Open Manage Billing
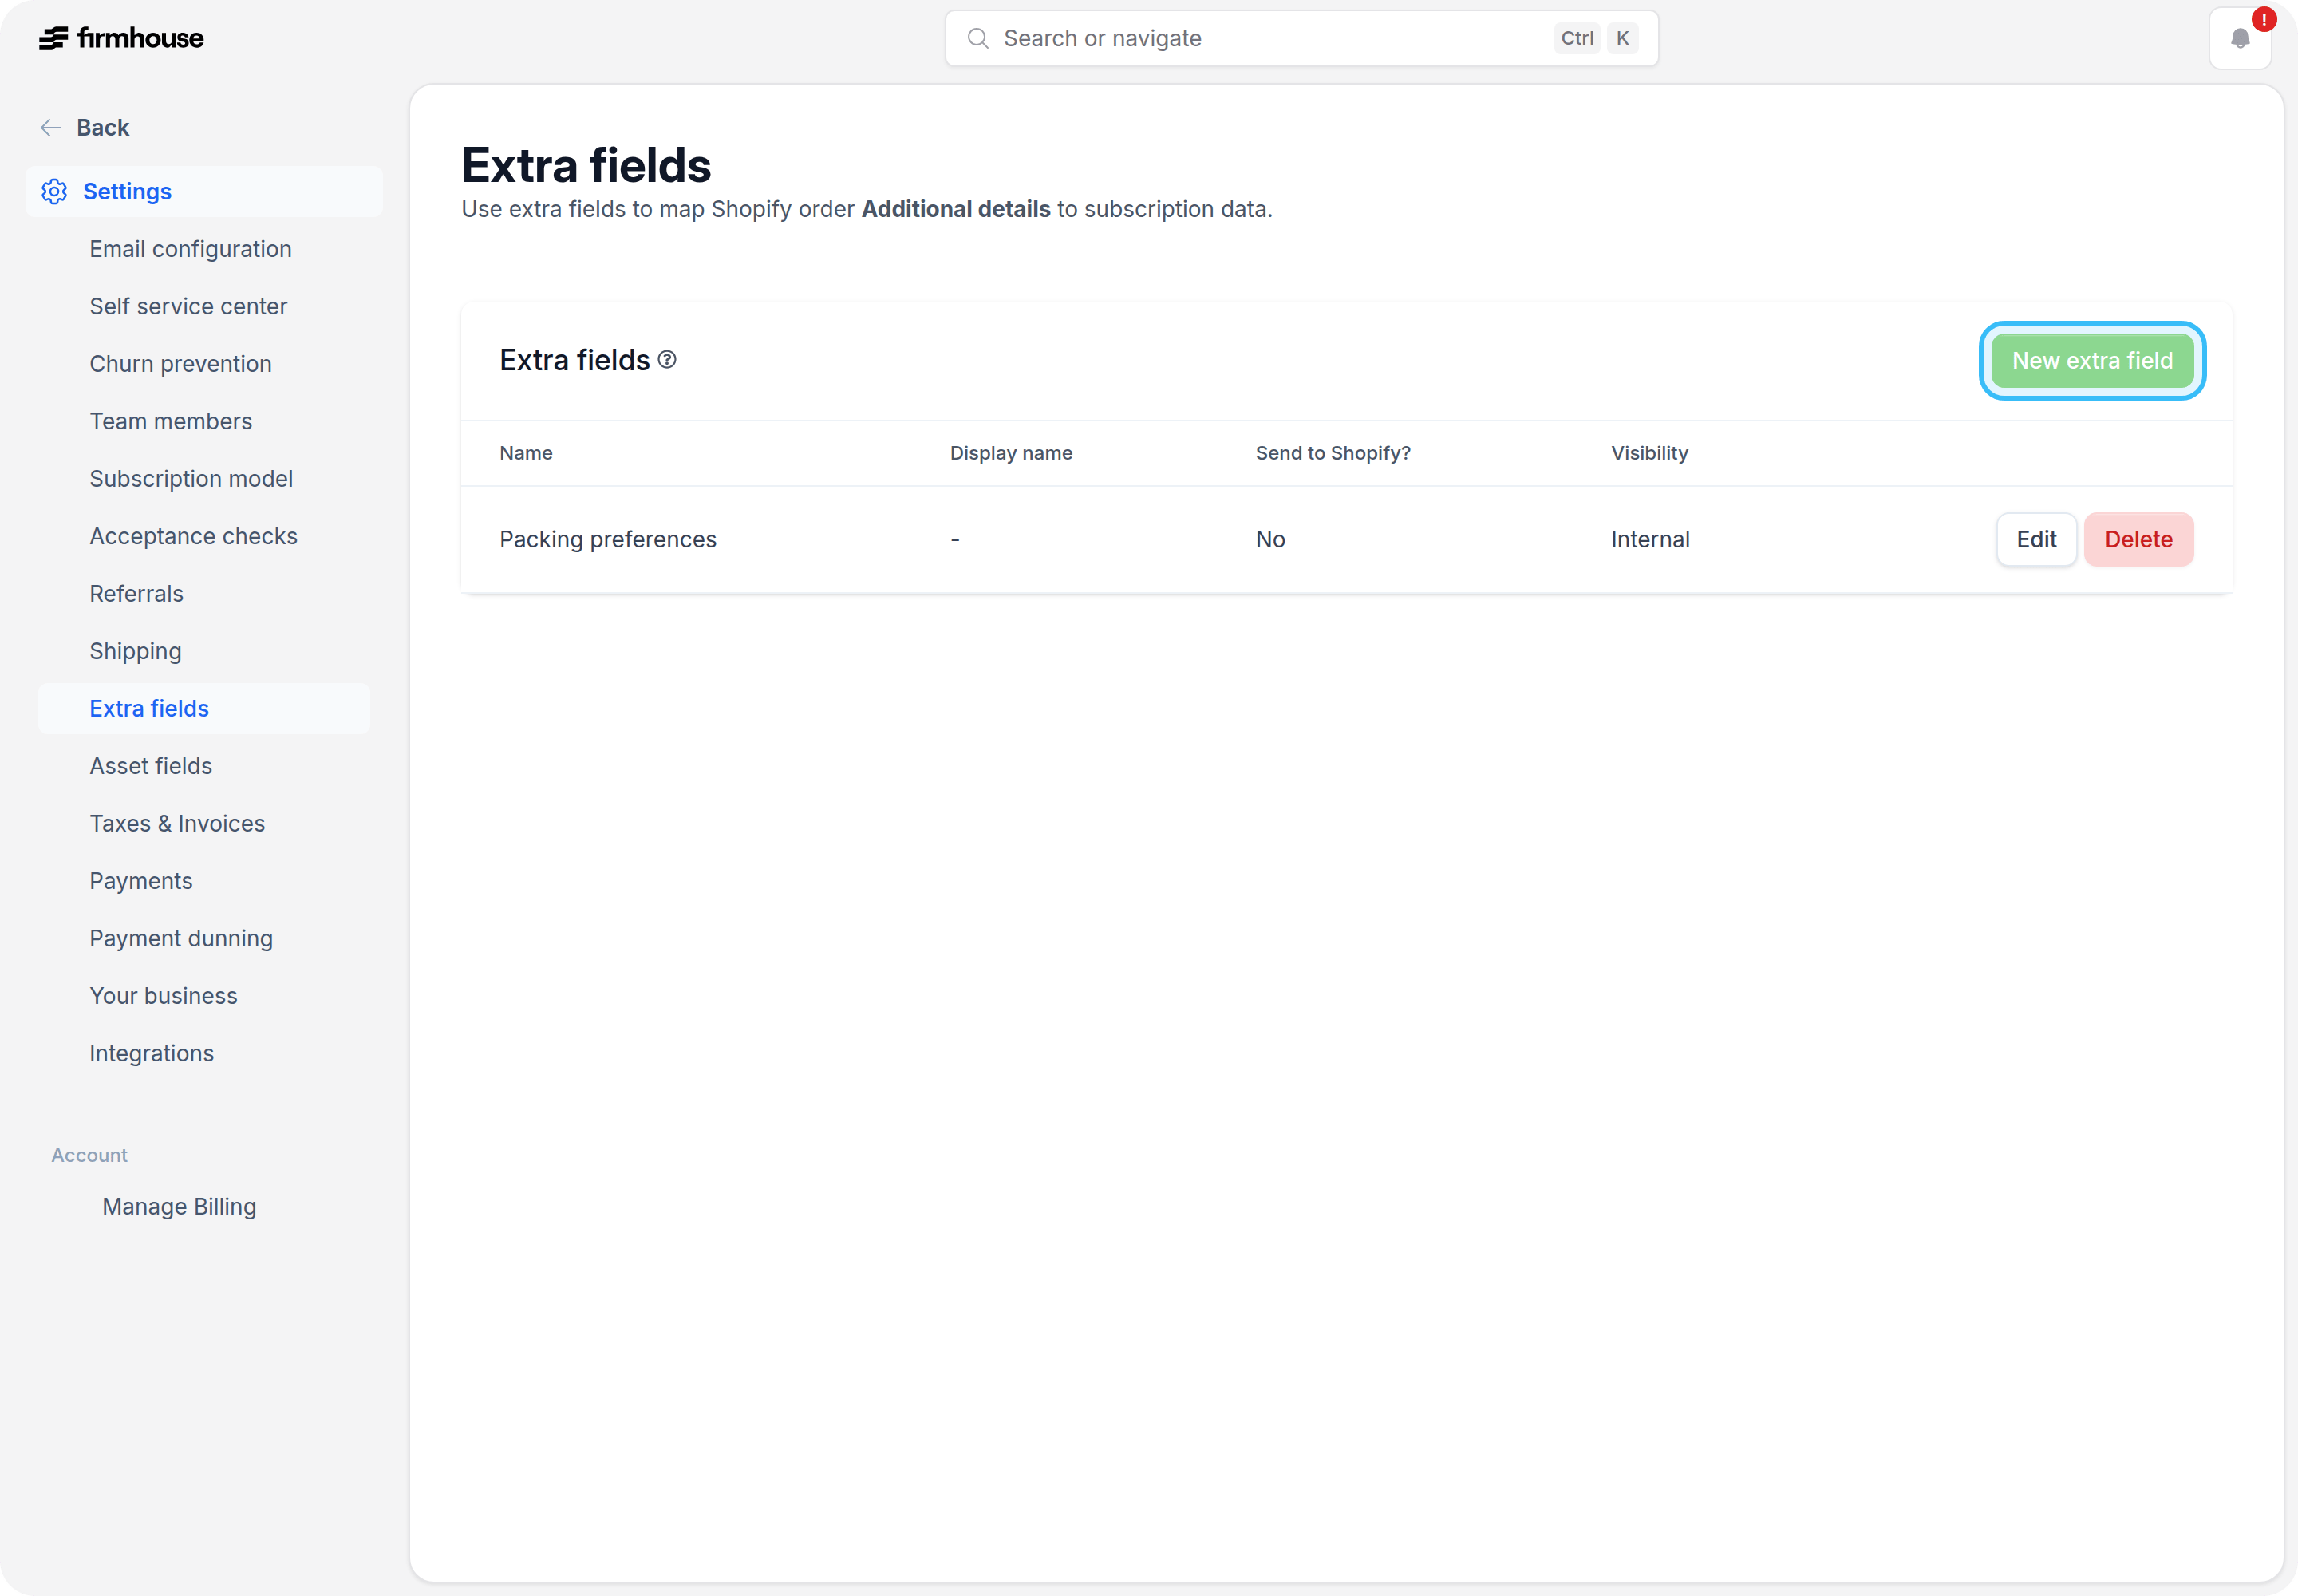This screenshot has width=2298, height=1596. tap(179, 1207)
